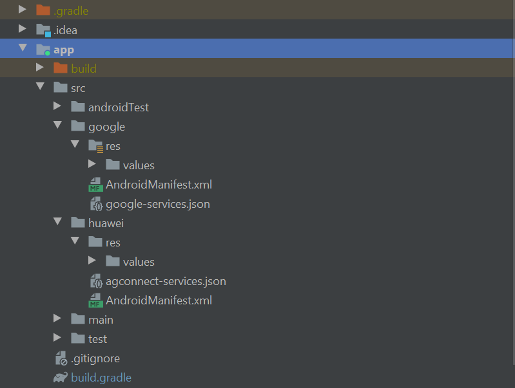
Task: Click the orange build folder icon
Action: [61, 68]
